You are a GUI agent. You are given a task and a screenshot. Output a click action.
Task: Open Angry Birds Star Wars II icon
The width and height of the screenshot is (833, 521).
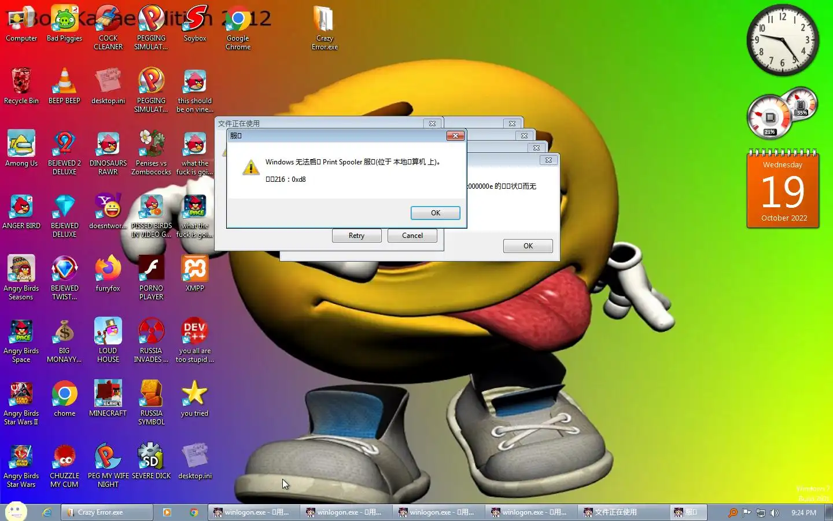21,403
